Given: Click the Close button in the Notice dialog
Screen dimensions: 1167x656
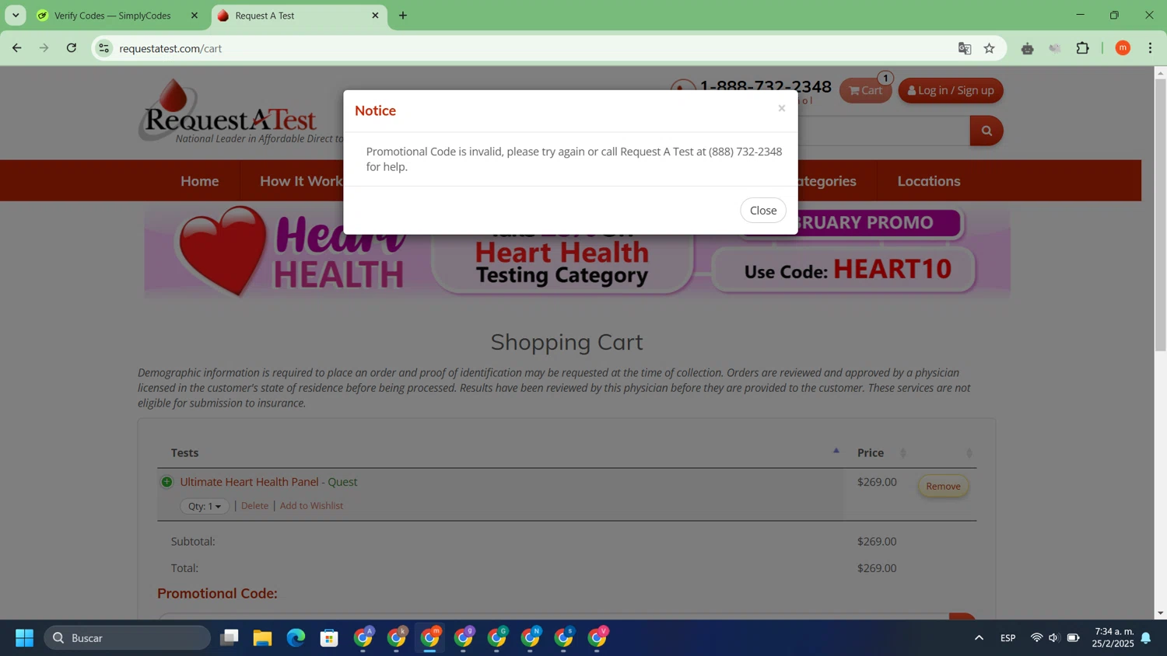Looking at the screenshot, I should click(x=763, y=211).
